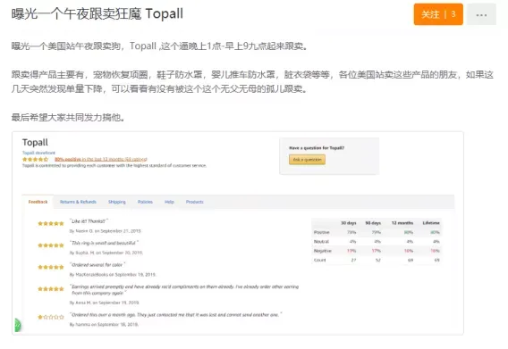Click the Topall storefront link
Image resolution: width=508 pixels, height=349 pixels.
click(x=38, y=153)
